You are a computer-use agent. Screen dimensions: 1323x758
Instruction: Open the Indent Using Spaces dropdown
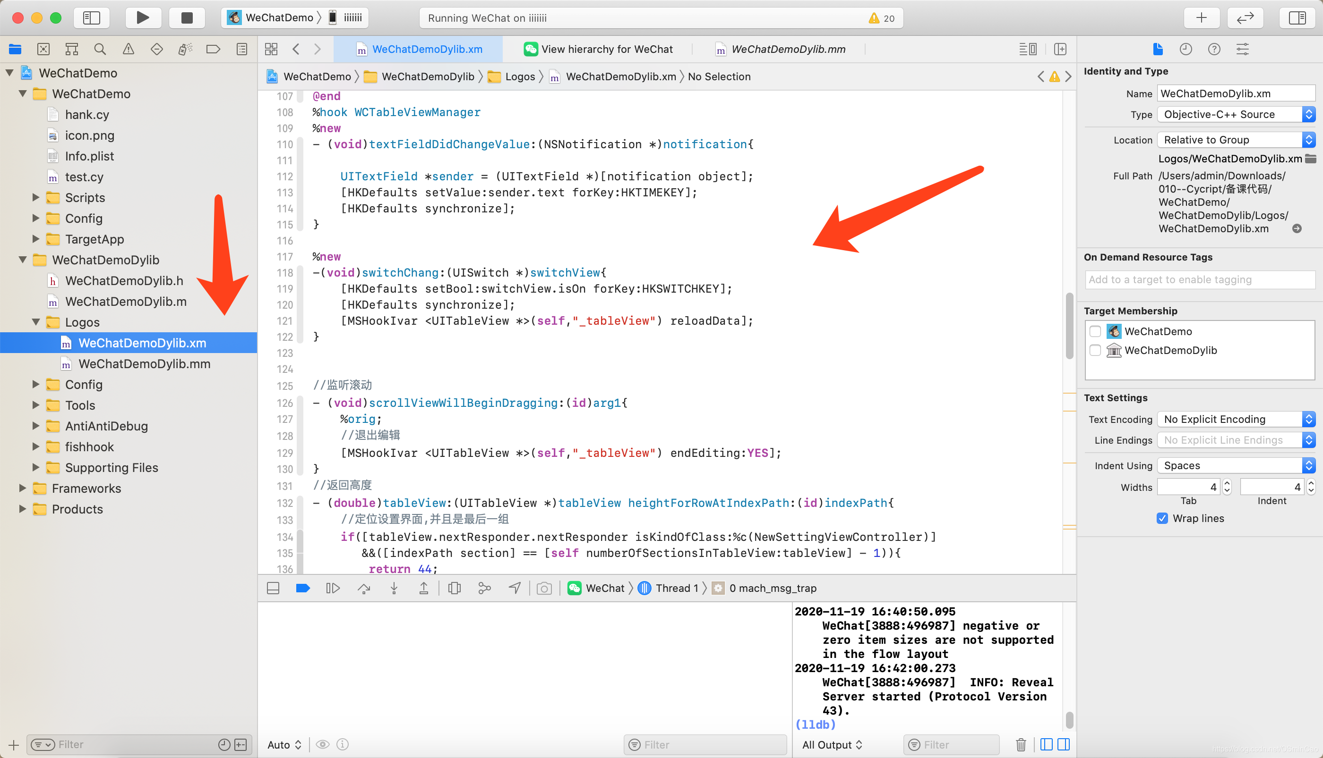[1236, 465]
